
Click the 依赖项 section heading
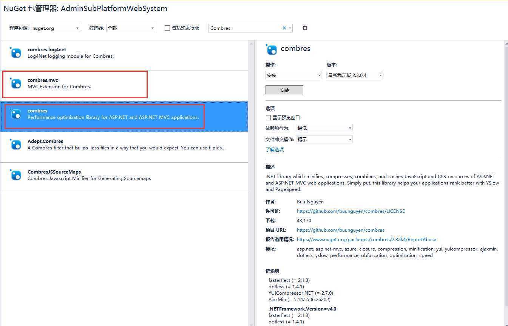coord(272,271)
